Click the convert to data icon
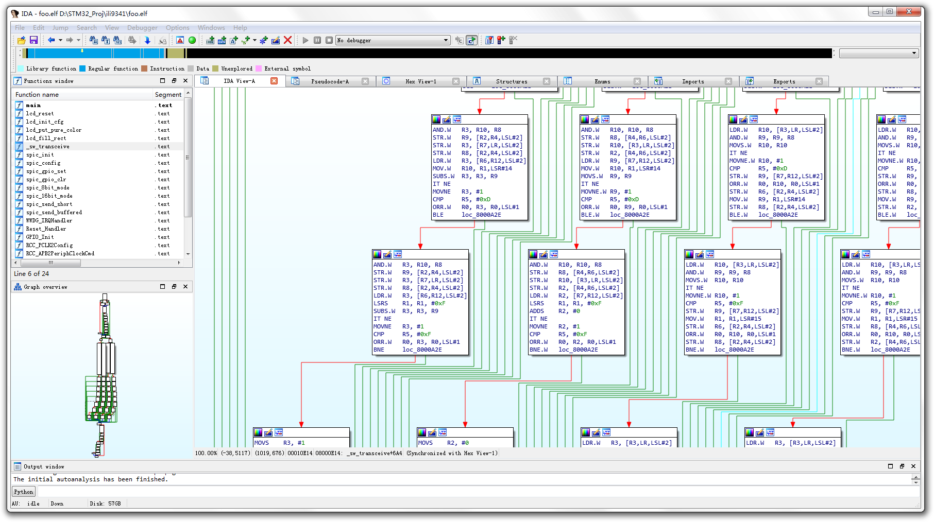934x522 pixels. click(x=222, y=40)
